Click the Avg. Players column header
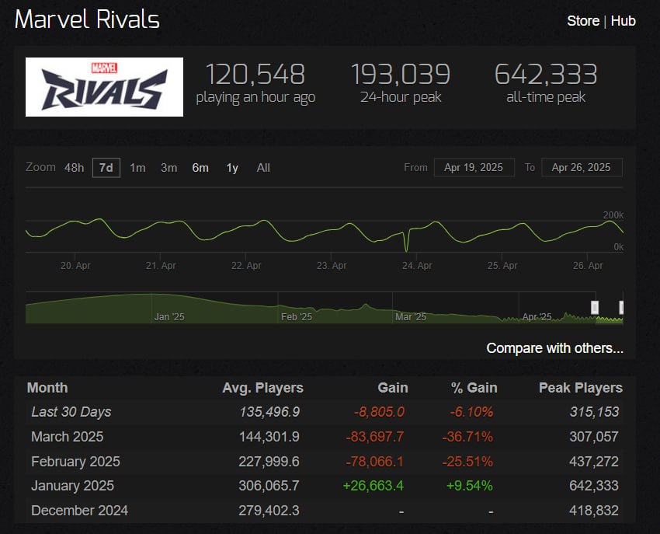660x534 pixels. (x=262, y=388)
